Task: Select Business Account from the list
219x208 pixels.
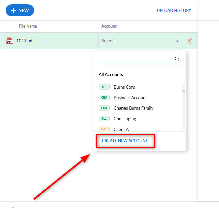Action: (x=130, y=98)
